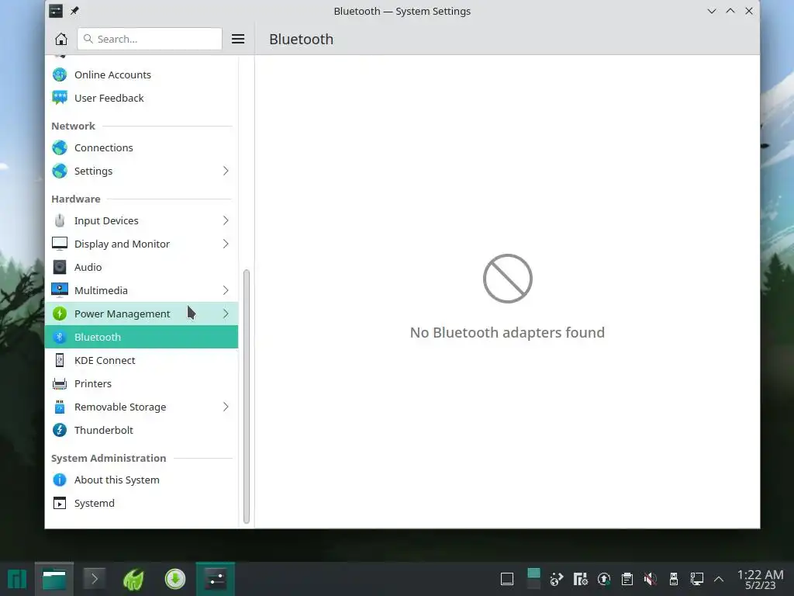Open KDE Connect settings

[141, 360]
